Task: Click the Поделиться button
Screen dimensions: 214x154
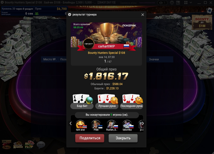Action: [90, 138]
